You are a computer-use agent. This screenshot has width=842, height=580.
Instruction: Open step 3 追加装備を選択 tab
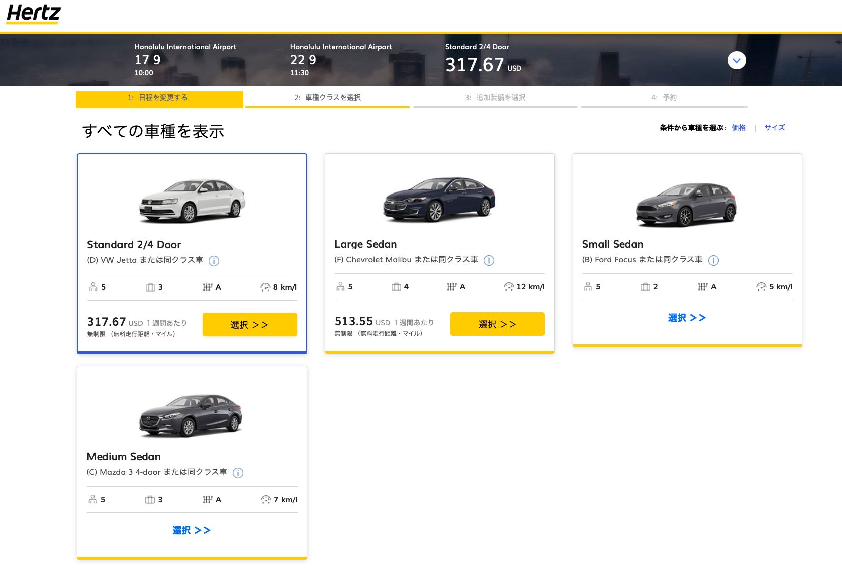(x=495, y=98)
